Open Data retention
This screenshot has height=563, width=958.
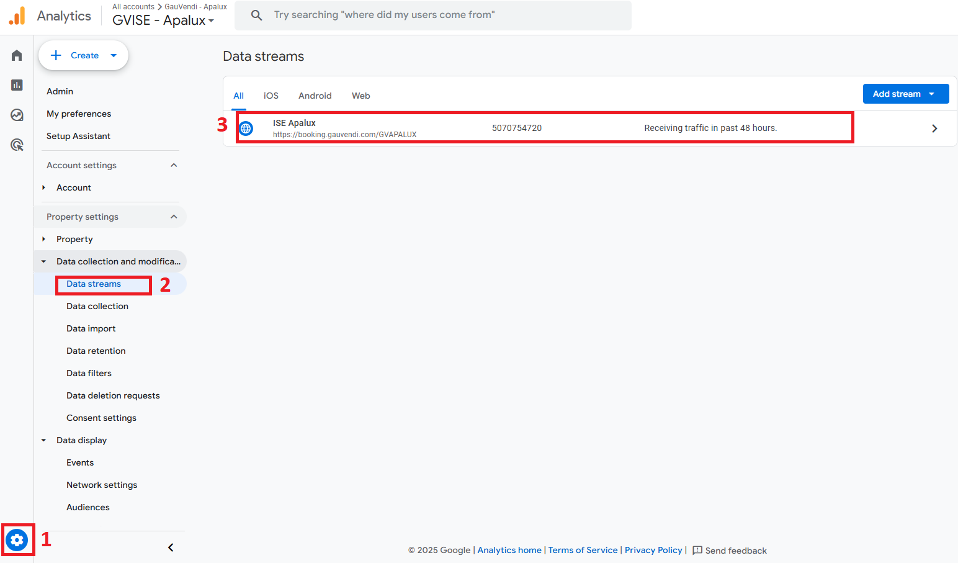tap(96, 351)
